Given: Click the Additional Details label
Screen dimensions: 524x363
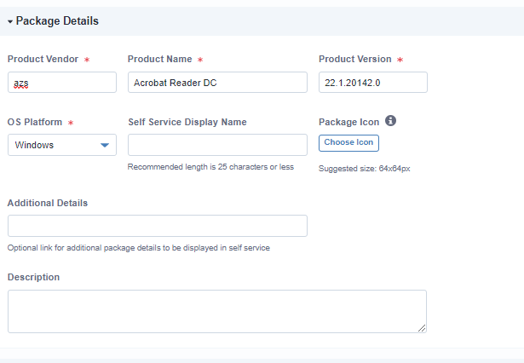Looking at the screenshot, I should 47,203.
